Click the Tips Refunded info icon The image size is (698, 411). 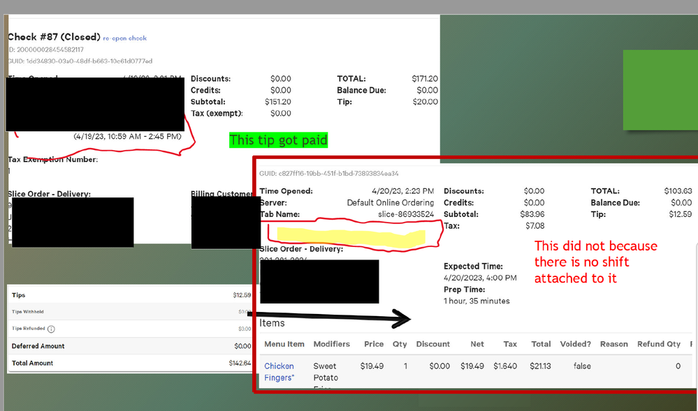pos(51,329)
